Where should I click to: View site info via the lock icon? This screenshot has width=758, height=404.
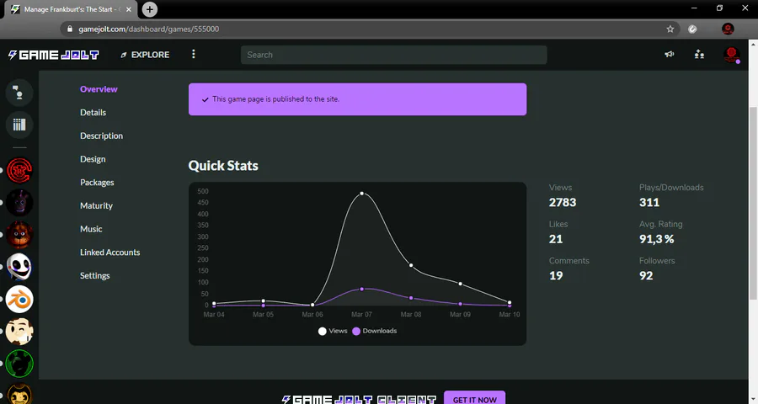[x=70, y=29]
